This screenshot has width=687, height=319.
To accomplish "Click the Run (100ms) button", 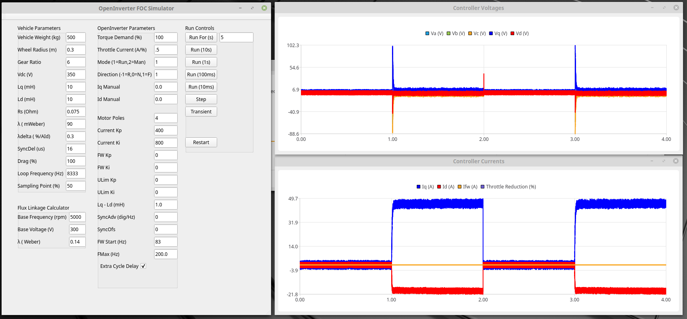I will tap(201, 75).
